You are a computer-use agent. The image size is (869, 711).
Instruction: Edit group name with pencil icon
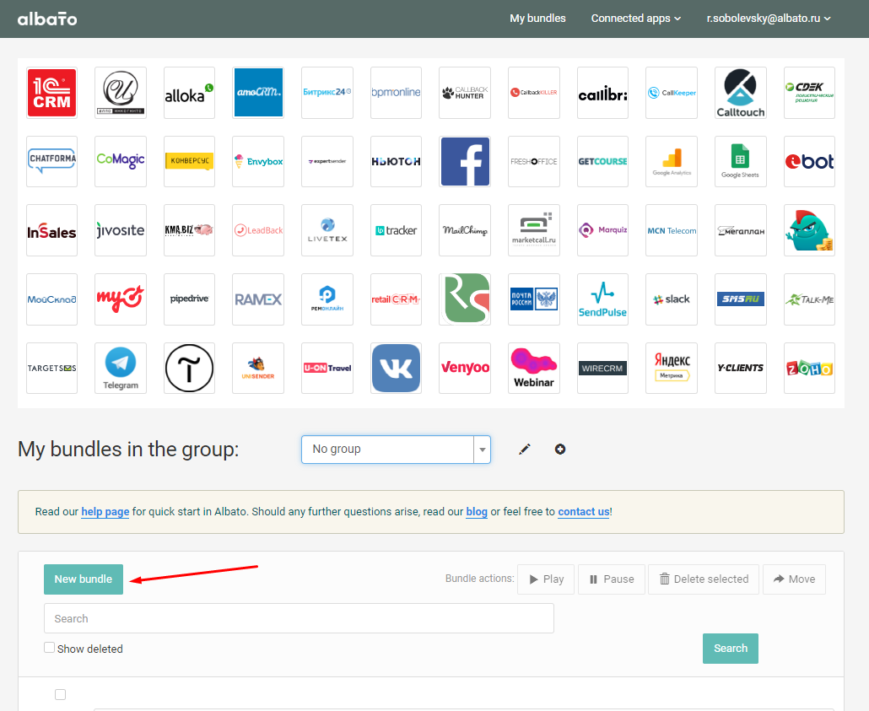[524, 450]
